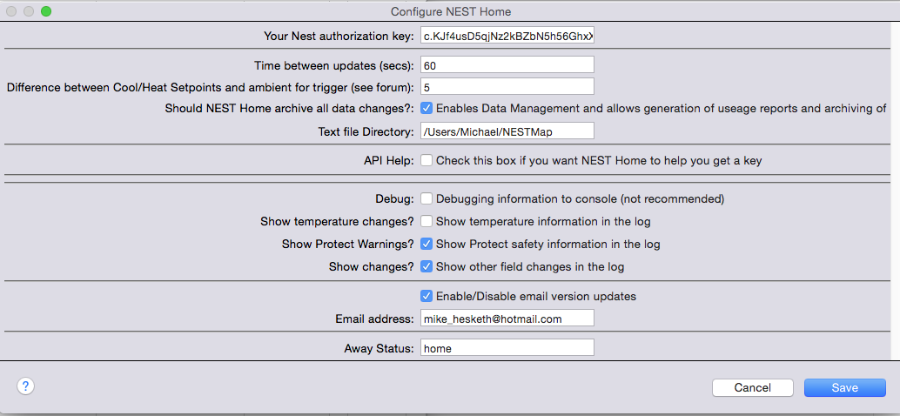Click the "Time between updates (secs):" label
The width and height of the screenshot is (900, 416).
pyautogui.click(x=334, y=65)
